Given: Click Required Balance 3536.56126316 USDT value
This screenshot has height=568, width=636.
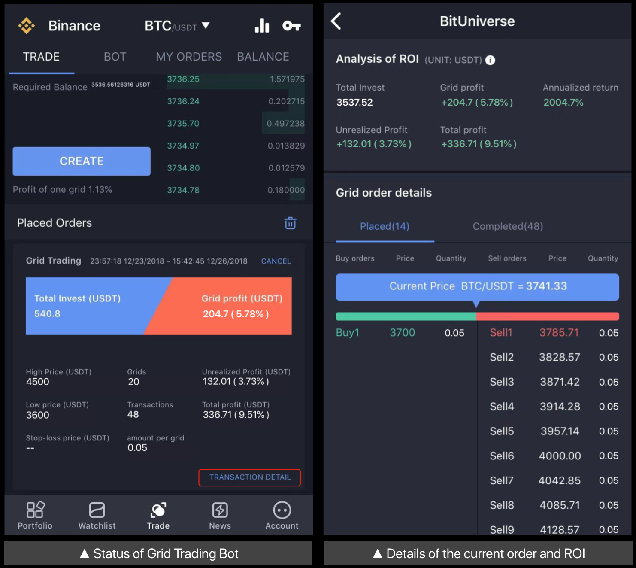Looking at the screenshot, I should (x=121, y=85).
